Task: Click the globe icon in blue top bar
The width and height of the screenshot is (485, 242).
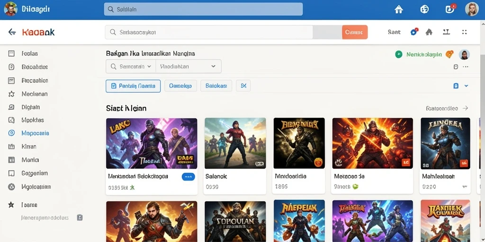Action: [424, 9]
